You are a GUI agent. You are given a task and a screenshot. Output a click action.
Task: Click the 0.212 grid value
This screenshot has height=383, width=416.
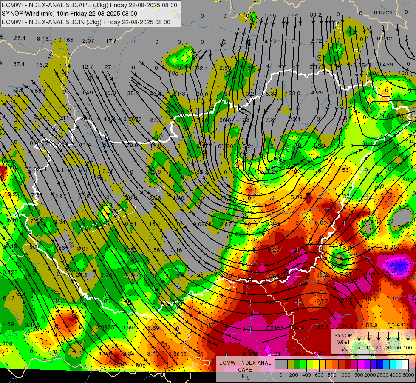pos(385,39)
